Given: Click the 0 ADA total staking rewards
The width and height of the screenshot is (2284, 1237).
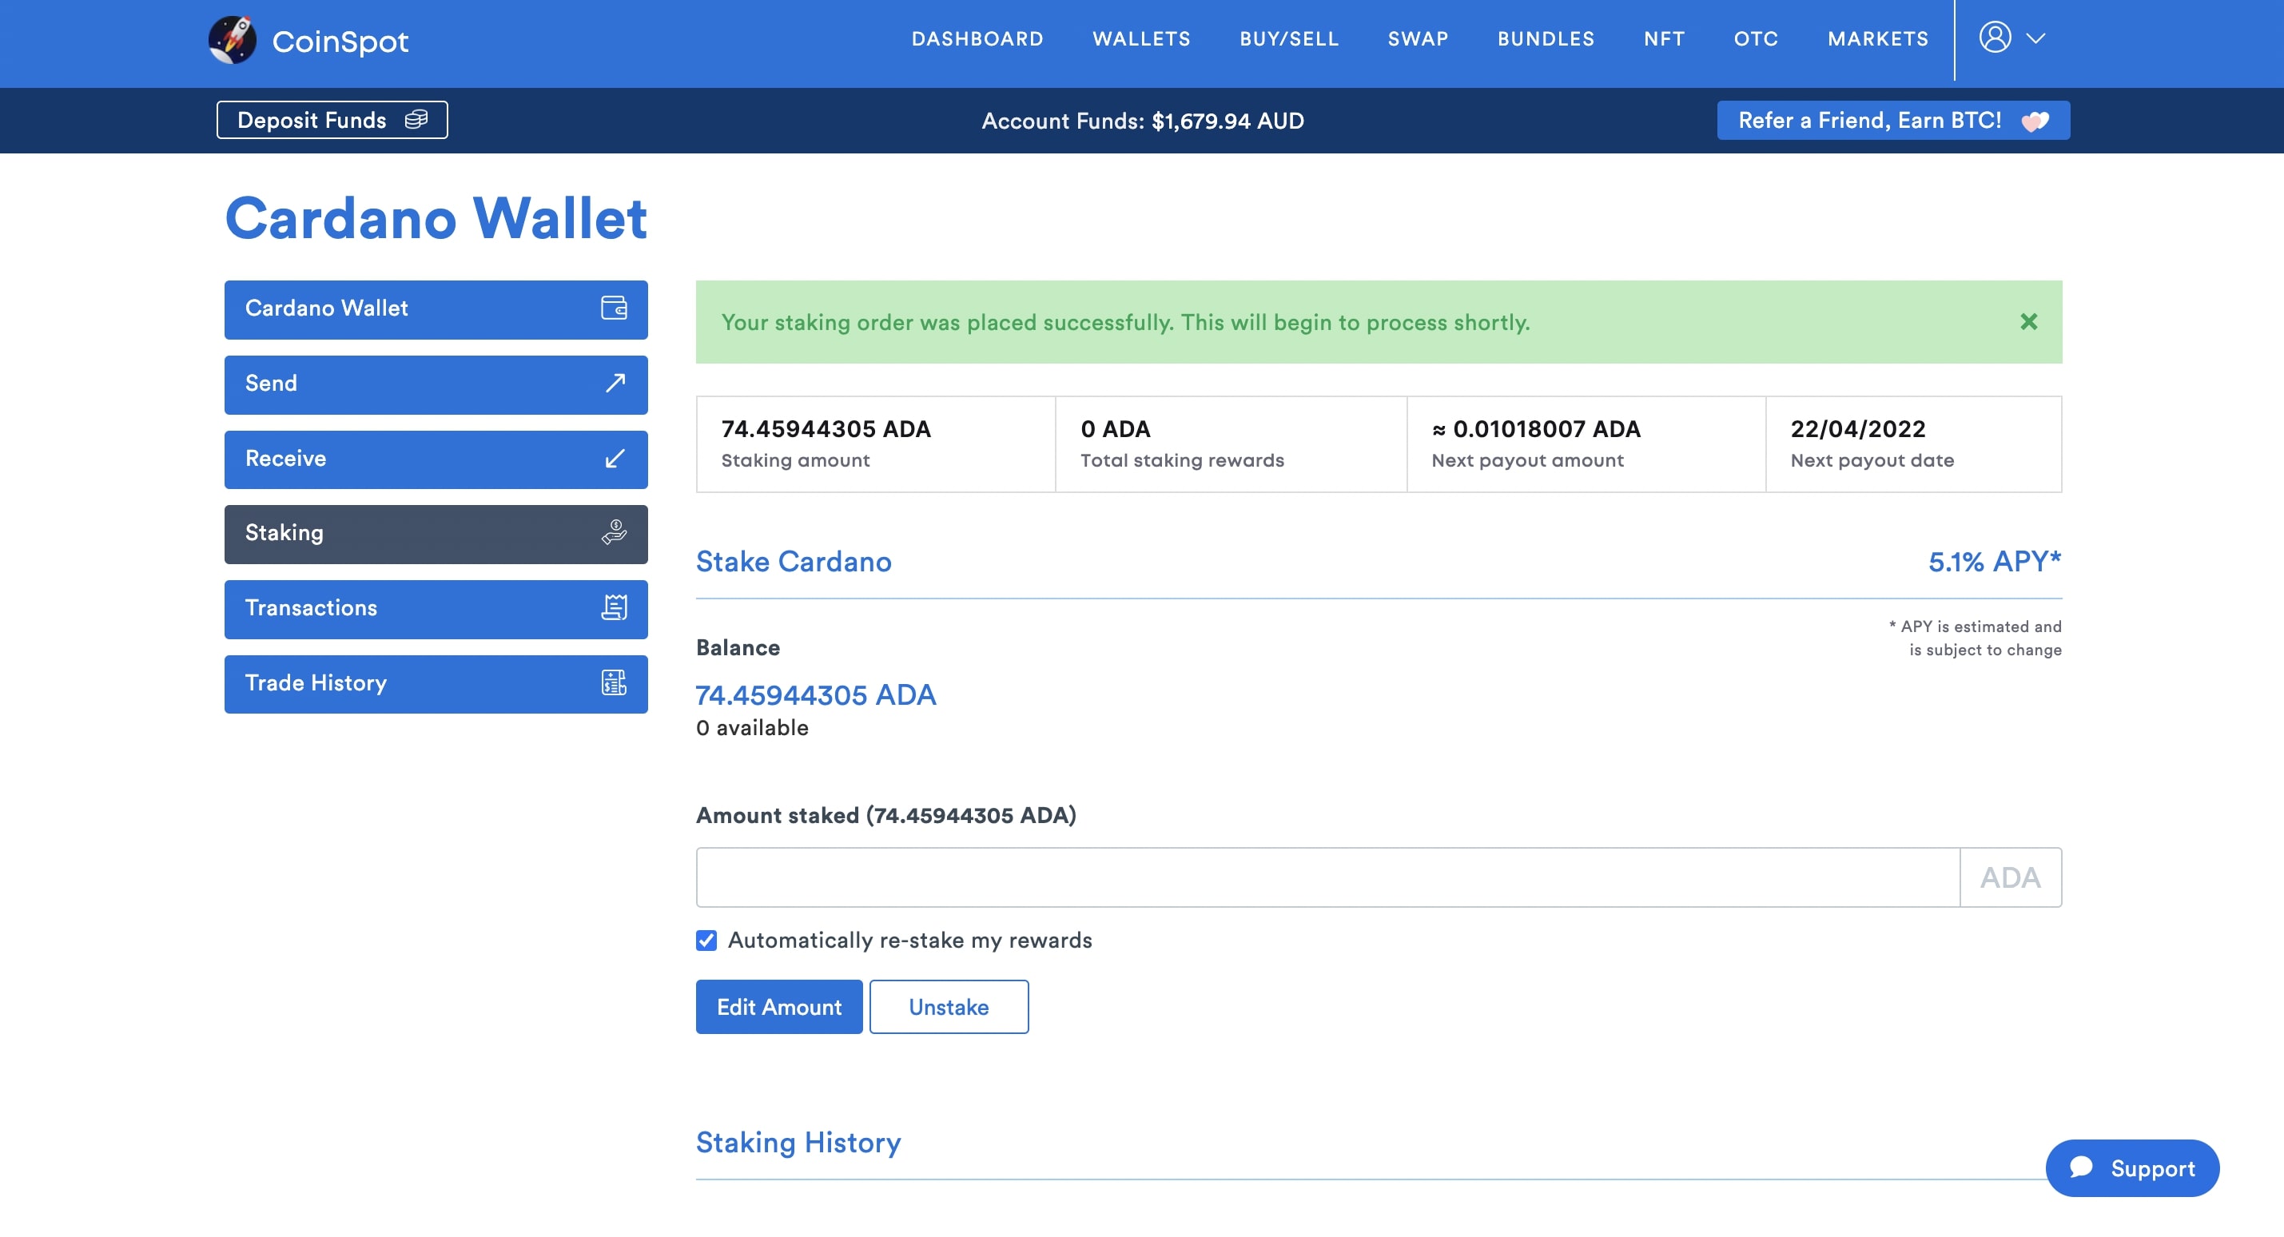Looking at the screenshot, I should [1115, 428].
